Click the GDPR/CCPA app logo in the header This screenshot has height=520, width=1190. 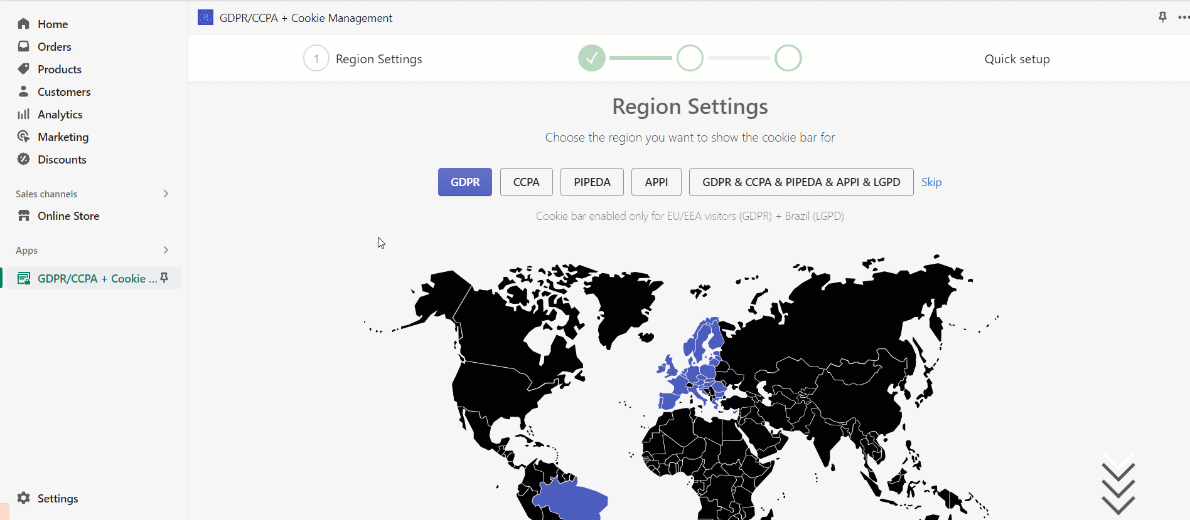tap(205, 18)
